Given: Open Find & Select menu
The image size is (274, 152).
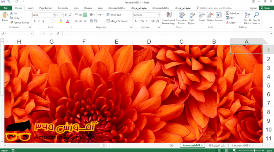Looking at the screenshot, I should click(x=256, y=19).
